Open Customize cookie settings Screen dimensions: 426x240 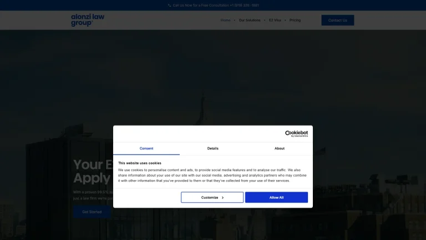coord(212,197)
